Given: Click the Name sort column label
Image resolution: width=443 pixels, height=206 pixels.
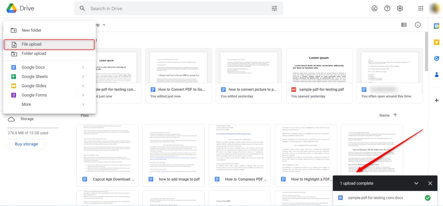Looking at the screenshot, I should point(384,115).
